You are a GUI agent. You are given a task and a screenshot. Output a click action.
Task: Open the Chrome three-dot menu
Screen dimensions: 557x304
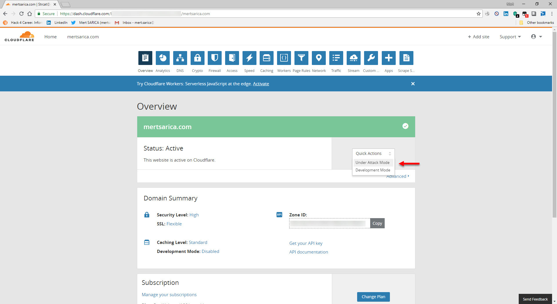(x=552, y=14)
